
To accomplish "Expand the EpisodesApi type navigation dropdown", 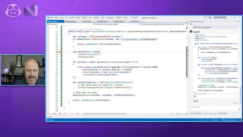I will pyautogui.click(x=139, y=24).
